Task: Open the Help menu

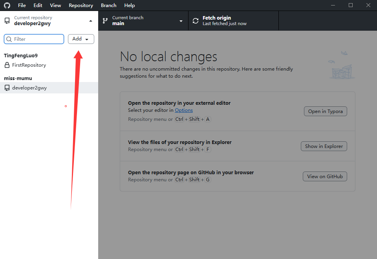Action: point(130,5)
